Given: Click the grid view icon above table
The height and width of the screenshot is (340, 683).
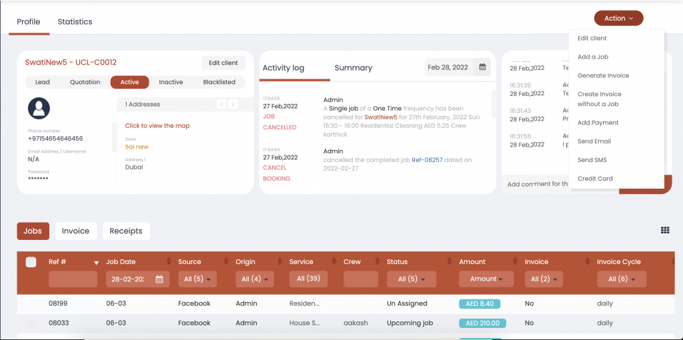Looking at the screenshot, I should (664, 230).
